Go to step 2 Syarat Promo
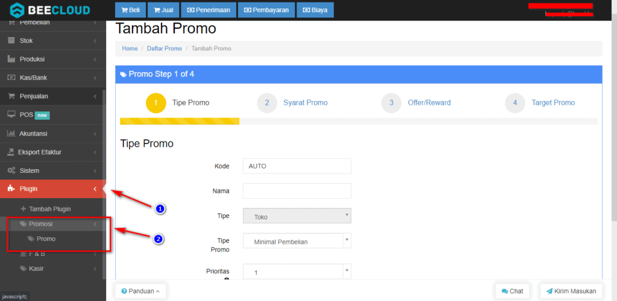Screen dimensions: 617x301 coord(305,103)
